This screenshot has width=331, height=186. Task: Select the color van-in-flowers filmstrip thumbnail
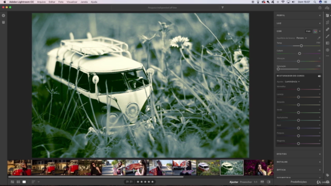pos(208,167)
